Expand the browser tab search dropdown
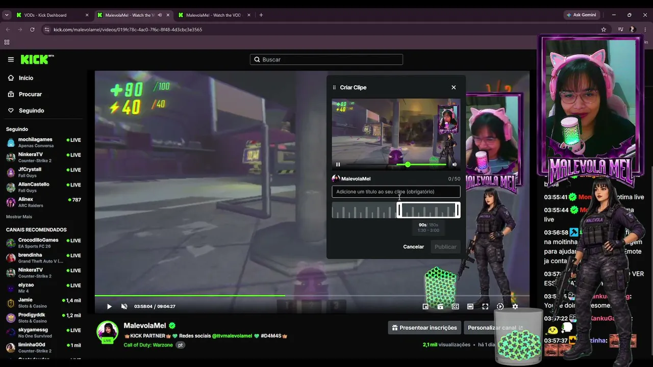Image resolution: width=653 pixels, height=367 pixels. point(7,15)
